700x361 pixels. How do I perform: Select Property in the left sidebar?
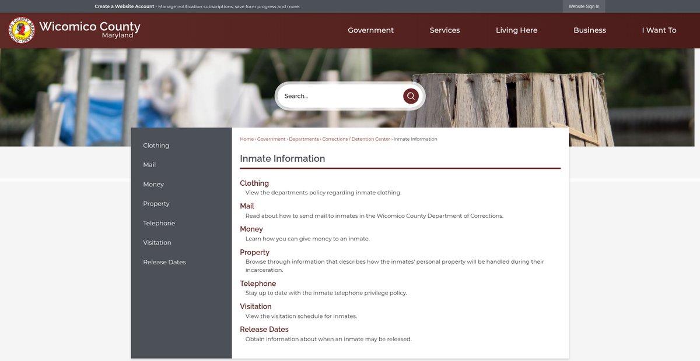pos(156,204)
